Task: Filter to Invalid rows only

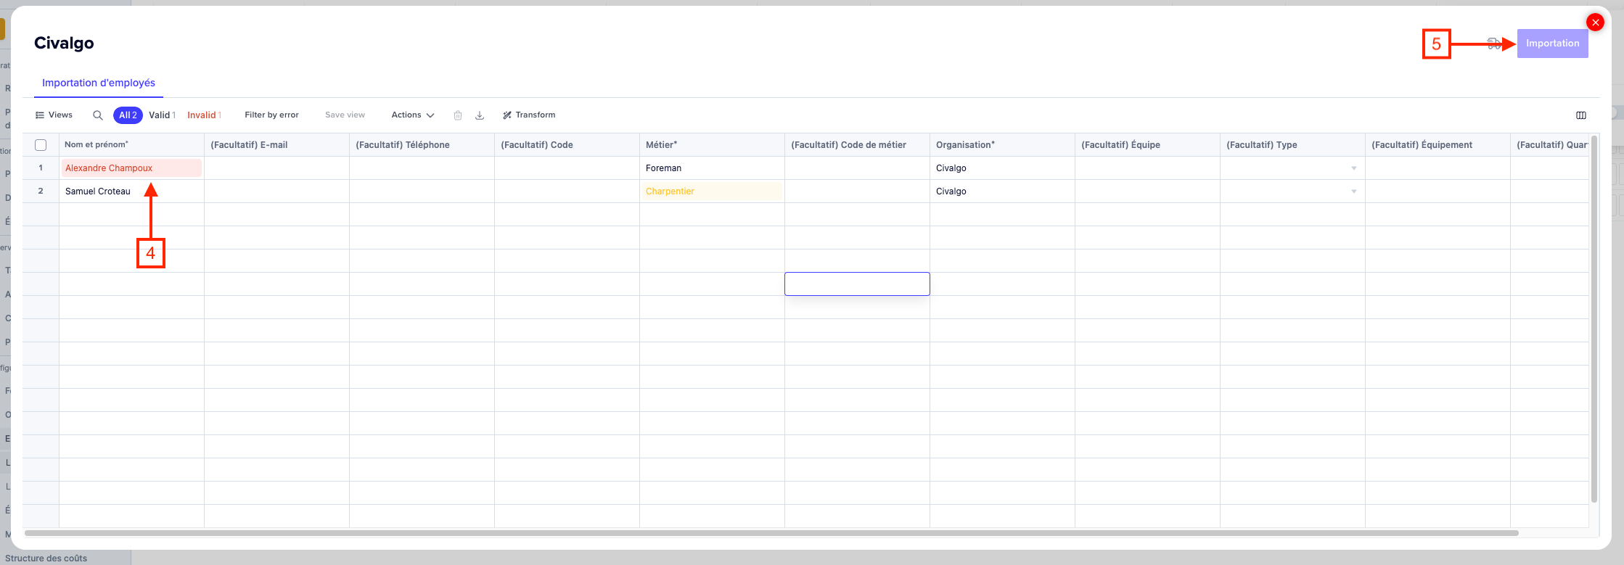Action: point(204,115)
